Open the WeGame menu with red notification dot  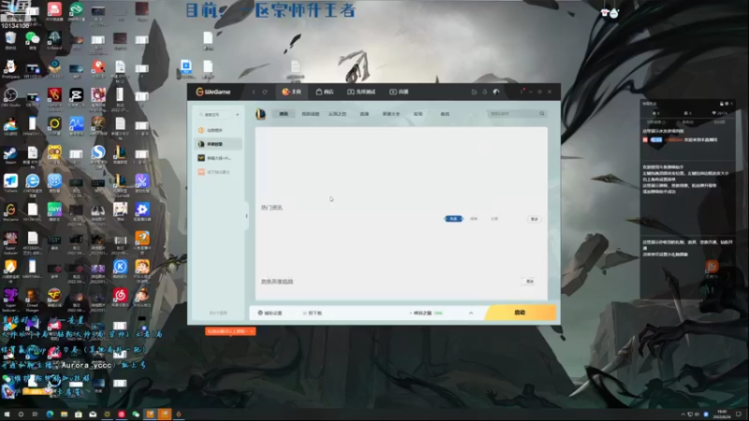(522, 92)
